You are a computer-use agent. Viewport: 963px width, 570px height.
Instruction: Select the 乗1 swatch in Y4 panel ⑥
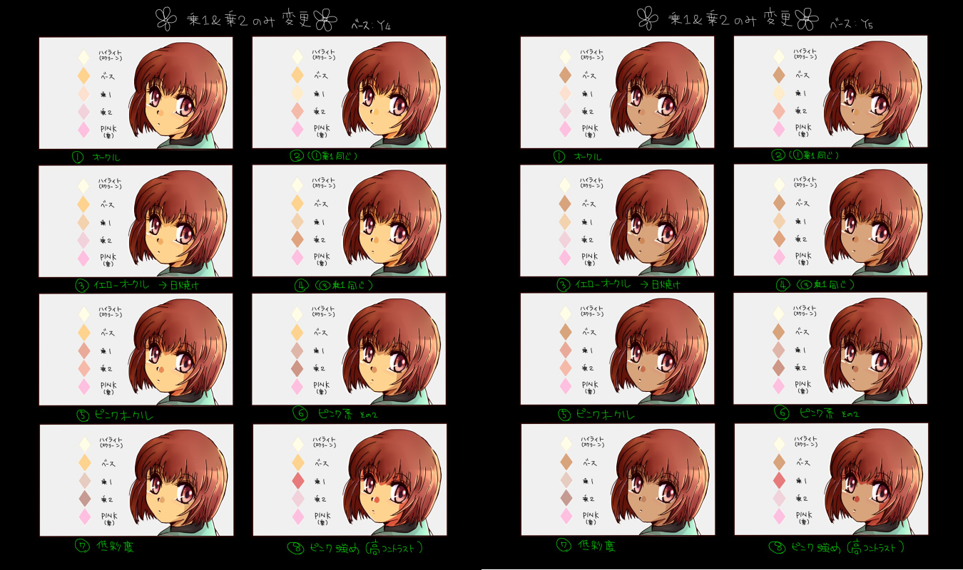(297, 351)
